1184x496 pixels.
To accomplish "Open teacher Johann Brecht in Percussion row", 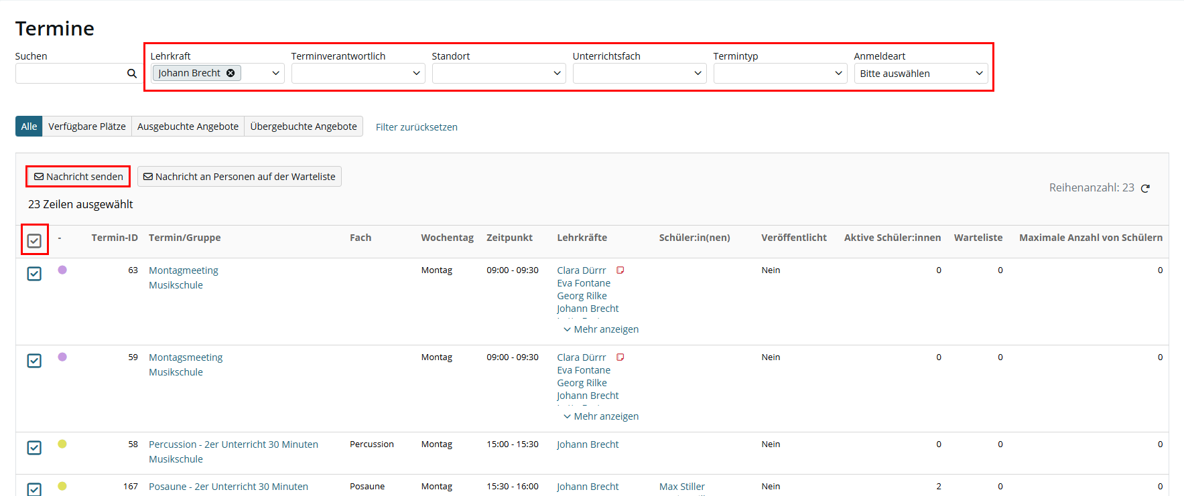I will click(588, 444).
